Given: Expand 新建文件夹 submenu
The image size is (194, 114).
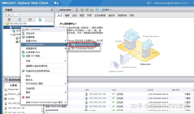Looking at the screenshot, I should 44,41.
